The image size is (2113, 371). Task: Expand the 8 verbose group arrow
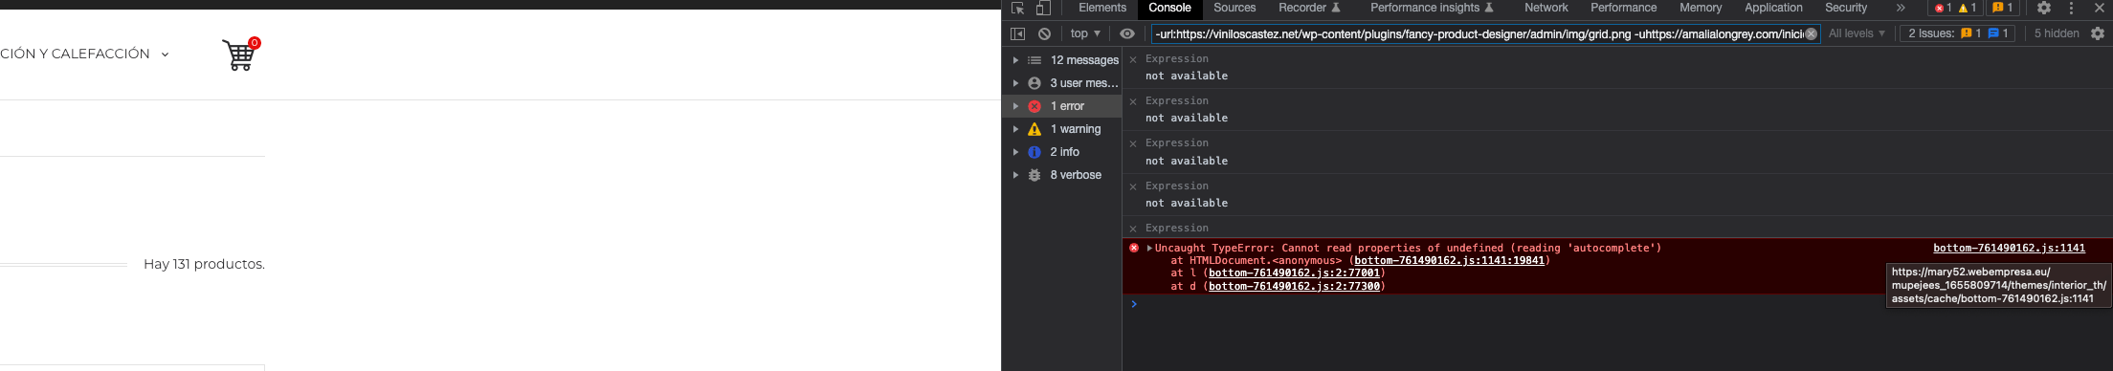click(1015, 175)
